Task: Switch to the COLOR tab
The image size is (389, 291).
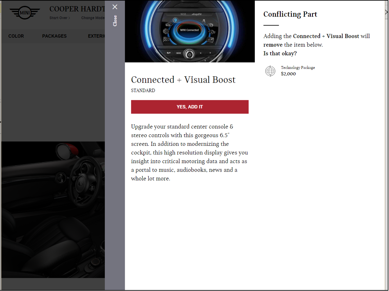Action: [16, 36]
